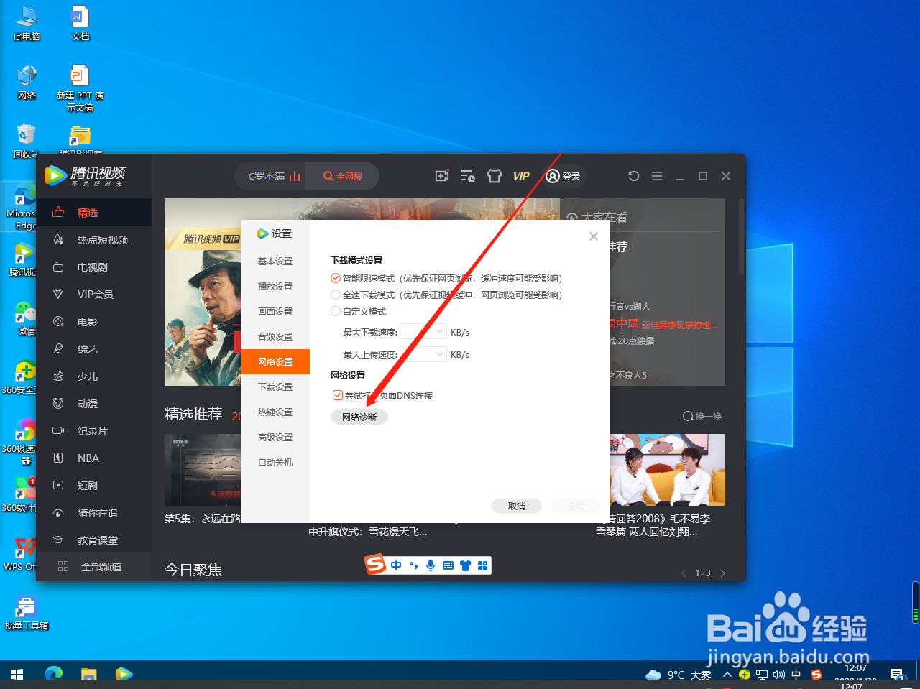Open the VIP icon in header
Viewport: 920px width, 689px height.
coord(521,176)
